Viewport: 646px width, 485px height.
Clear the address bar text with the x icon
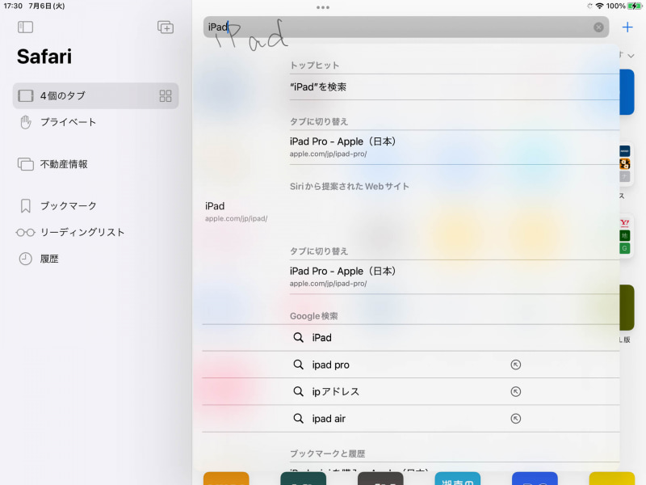click(598, 27)
